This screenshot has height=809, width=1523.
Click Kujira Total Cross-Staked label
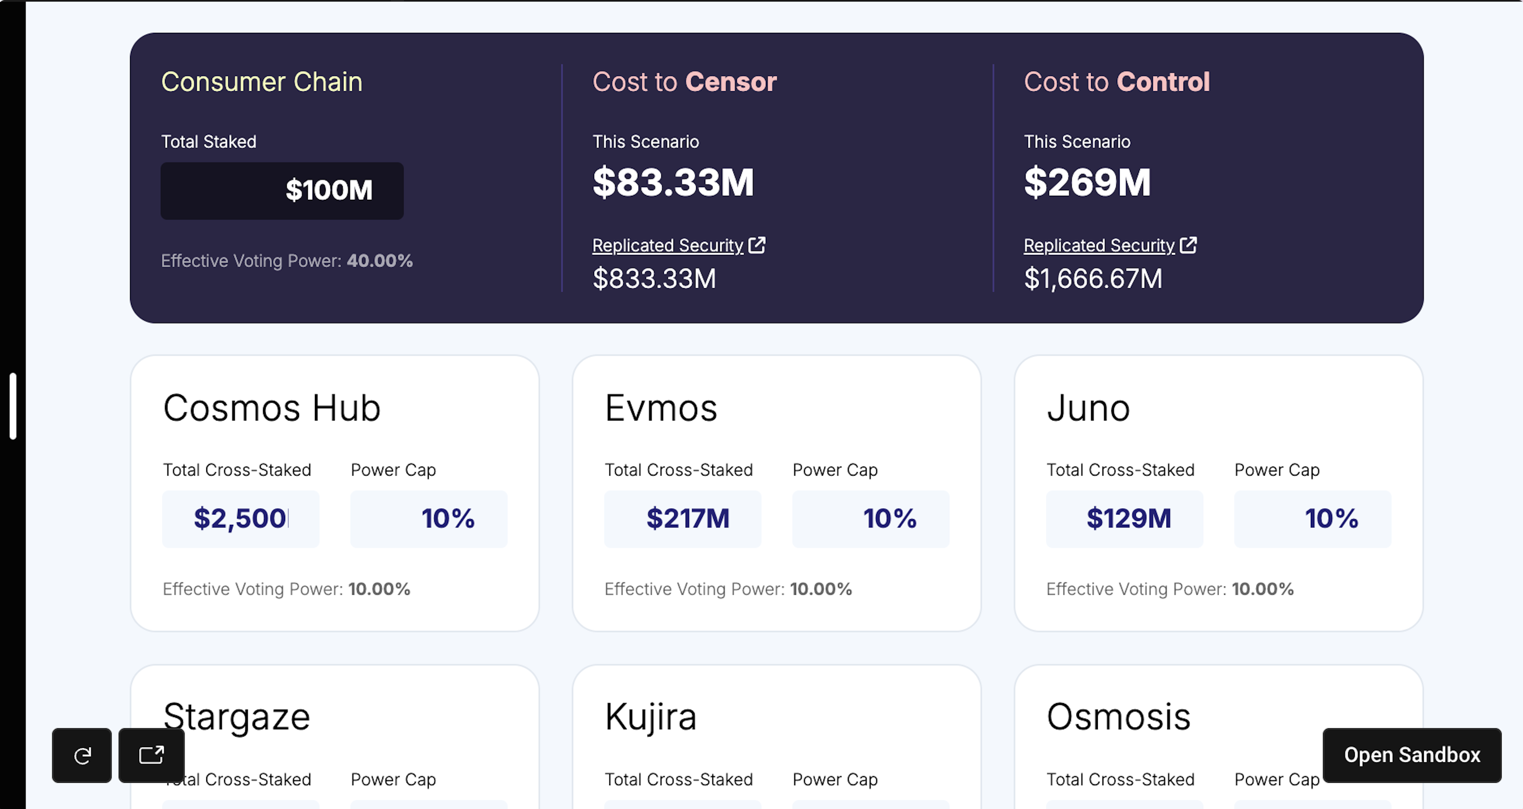679,779
